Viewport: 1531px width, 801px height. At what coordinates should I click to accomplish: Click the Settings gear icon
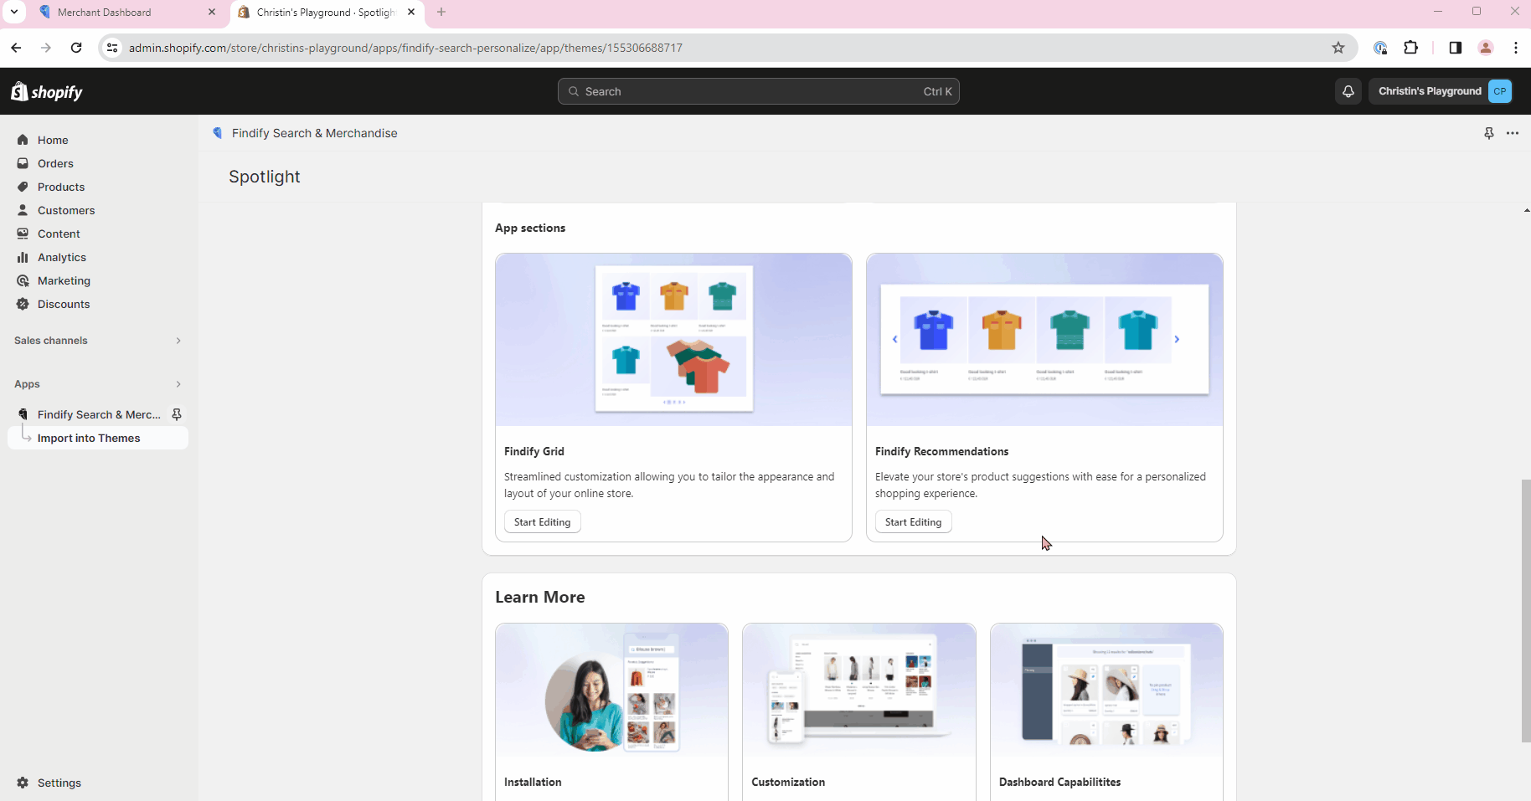(23, 783)
